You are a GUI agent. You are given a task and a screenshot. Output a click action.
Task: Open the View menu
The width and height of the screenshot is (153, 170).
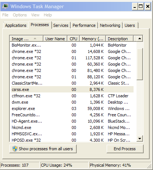[x=35, y=15]
